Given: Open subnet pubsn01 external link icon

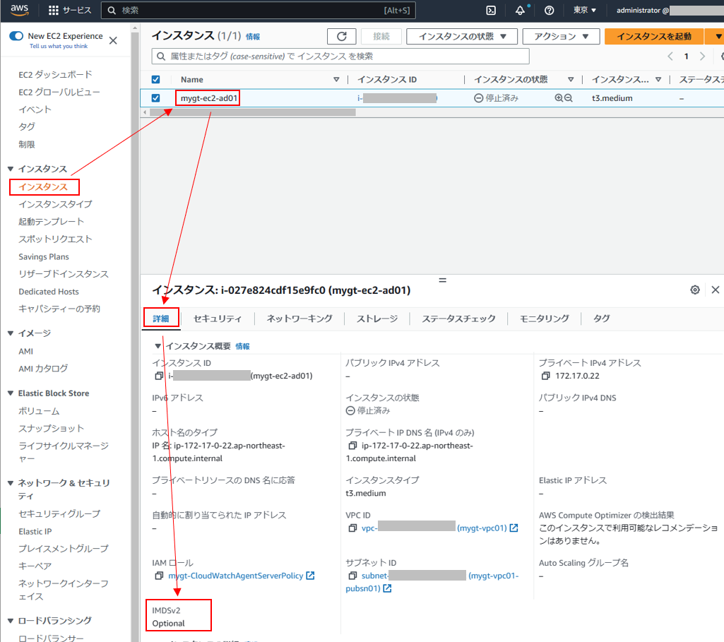Looking at the screenshot, I should point(387,588).
